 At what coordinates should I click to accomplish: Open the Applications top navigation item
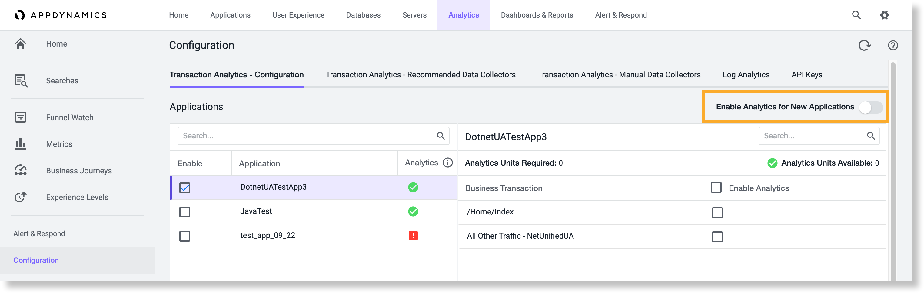tap(230, 15)
